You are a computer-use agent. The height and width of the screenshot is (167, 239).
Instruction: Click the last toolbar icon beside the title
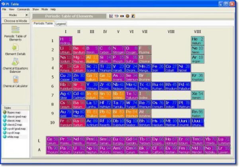click(133, 16)
